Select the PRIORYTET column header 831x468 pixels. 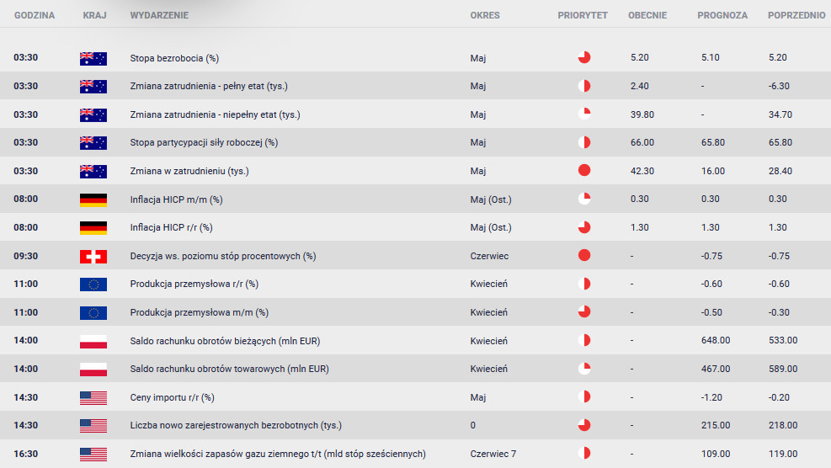point(583,15)
